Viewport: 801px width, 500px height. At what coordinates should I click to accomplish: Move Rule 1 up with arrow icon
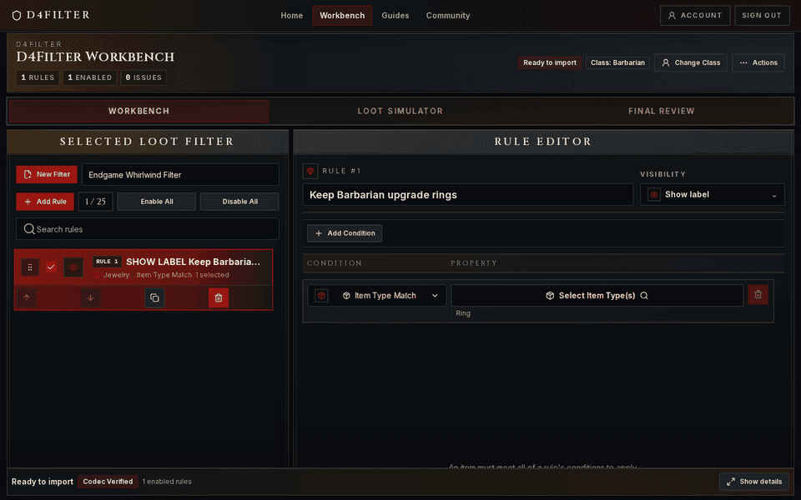click(27, 298)
